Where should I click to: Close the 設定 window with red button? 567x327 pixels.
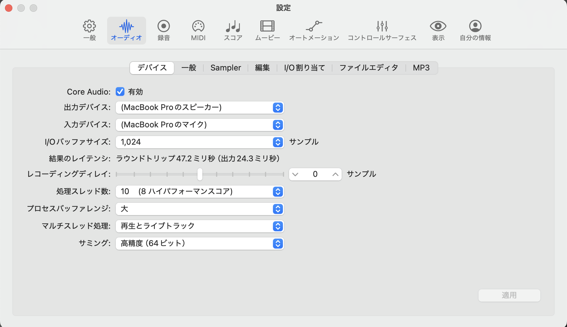(x=9, y=8)
